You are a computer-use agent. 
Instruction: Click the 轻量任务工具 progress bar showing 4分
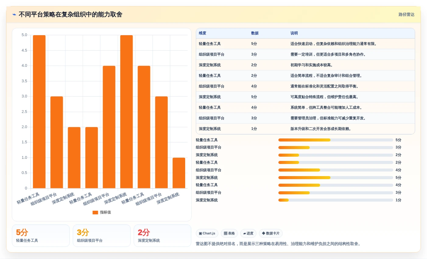coord(336,185)
